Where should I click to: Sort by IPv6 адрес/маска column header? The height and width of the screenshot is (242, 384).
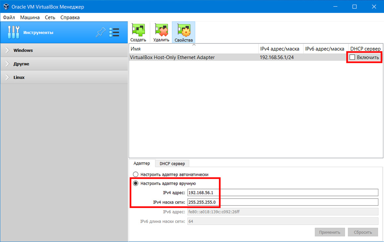pyautogui.click(x=326, y=49)
